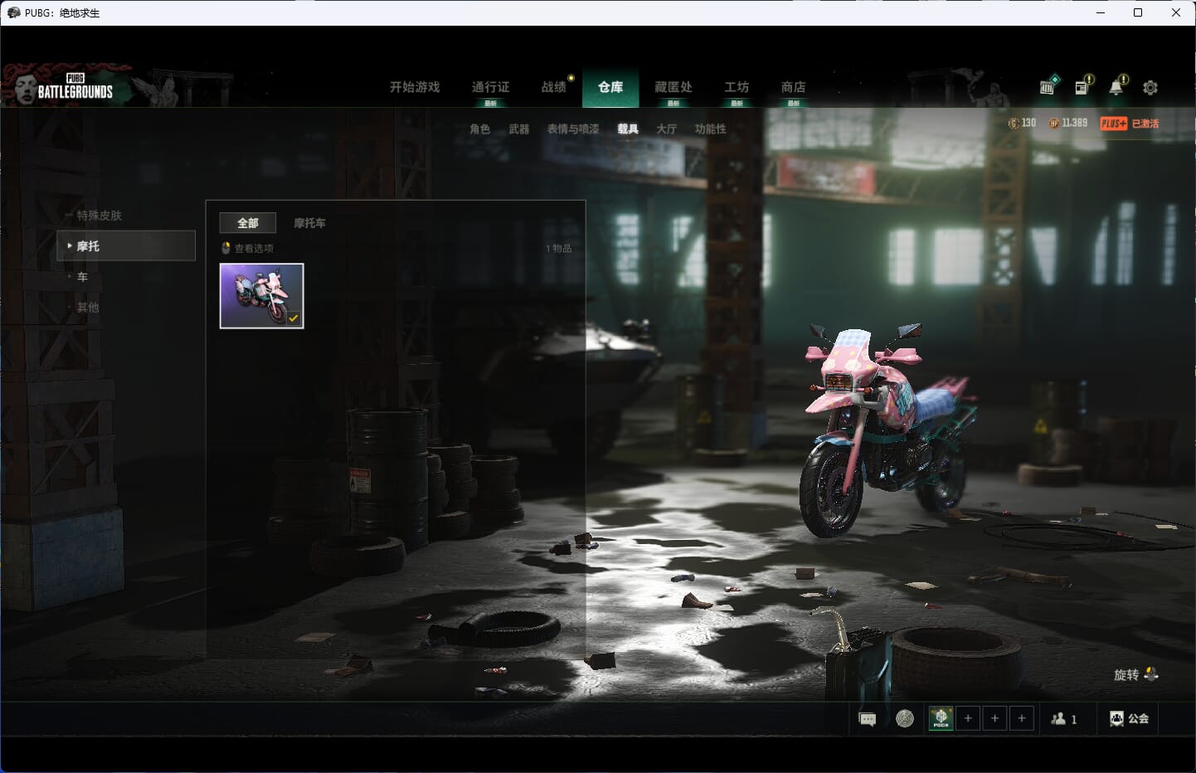Screen dimensions: 1196x773
Task: Switch to the 载具 sub-tab
Action: (628, 129)
